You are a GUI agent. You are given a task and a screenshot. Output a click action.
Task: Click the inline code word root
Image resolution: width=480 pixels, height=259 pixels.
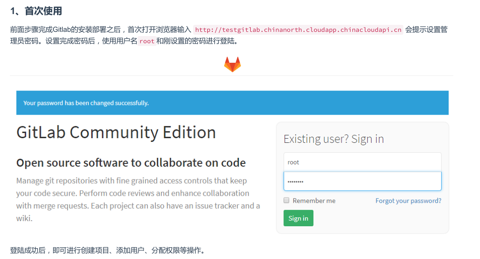click(x=147, y=41)
